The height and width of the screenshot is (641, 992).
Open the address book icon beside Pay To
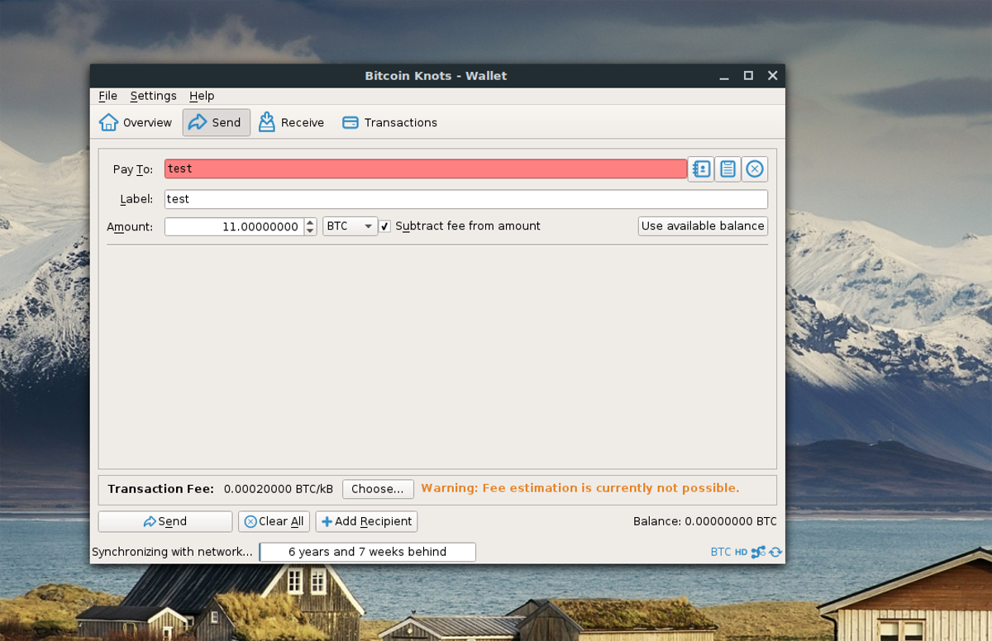pos(701,169)
